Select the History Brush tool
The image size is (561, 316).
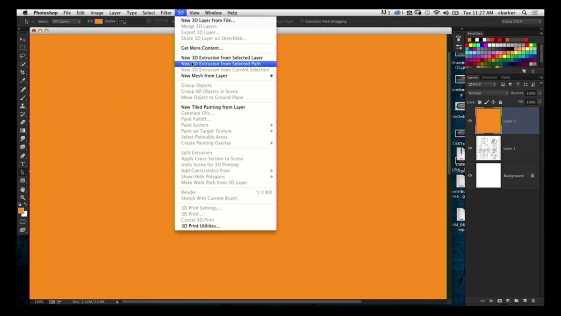pos(22,114)
